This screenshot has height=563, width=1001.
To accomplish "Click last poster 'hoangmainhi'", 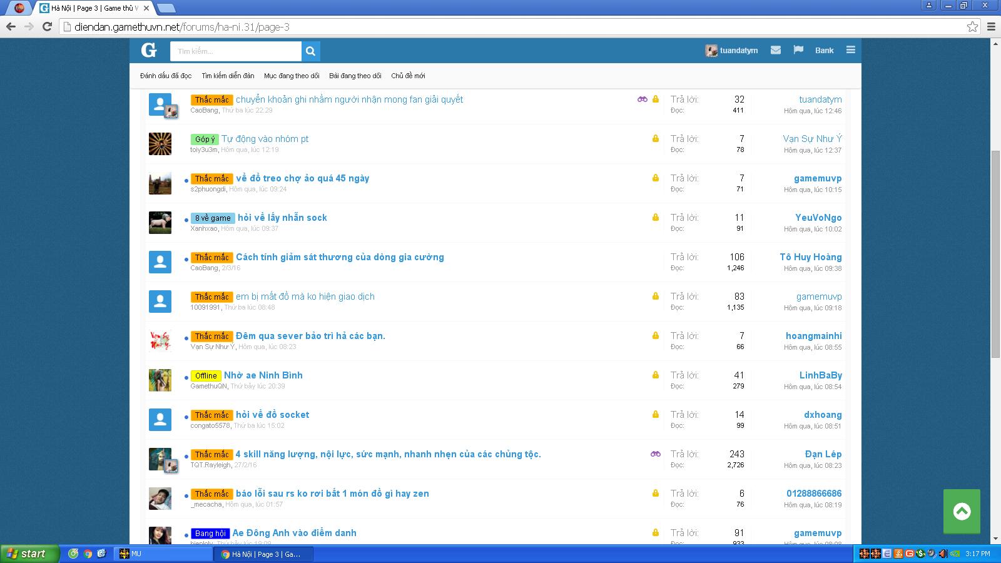I will point(814,336).
